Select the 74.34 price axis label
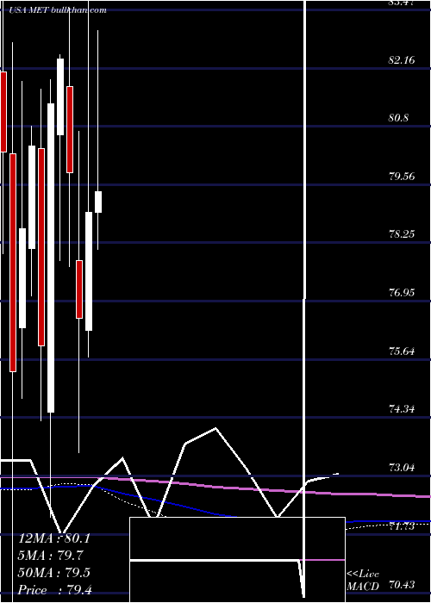Screen dimensions: 431x603 (x=402, y=409)
